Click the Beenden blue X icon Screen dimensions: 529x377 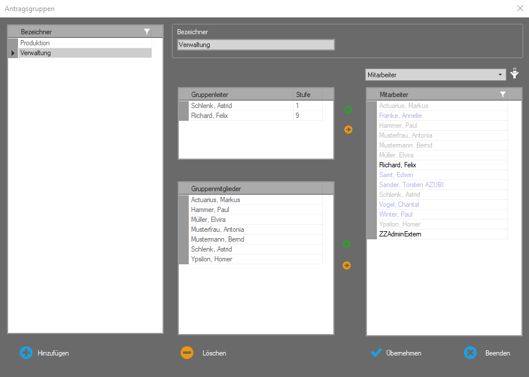point(470,353)
